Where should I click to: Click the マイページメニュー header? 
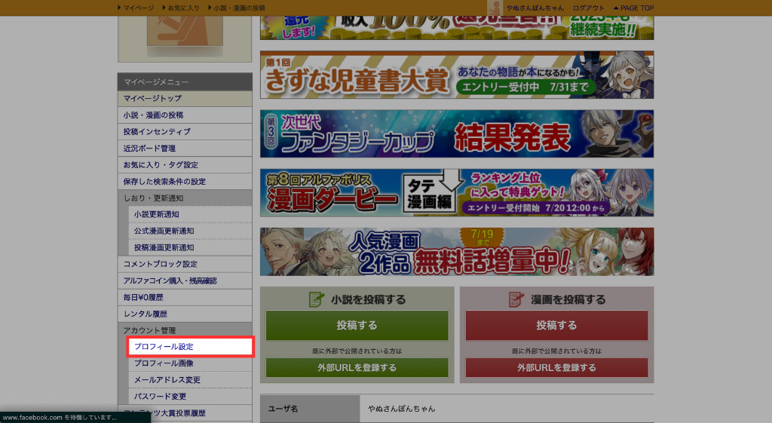pos(185,81)
